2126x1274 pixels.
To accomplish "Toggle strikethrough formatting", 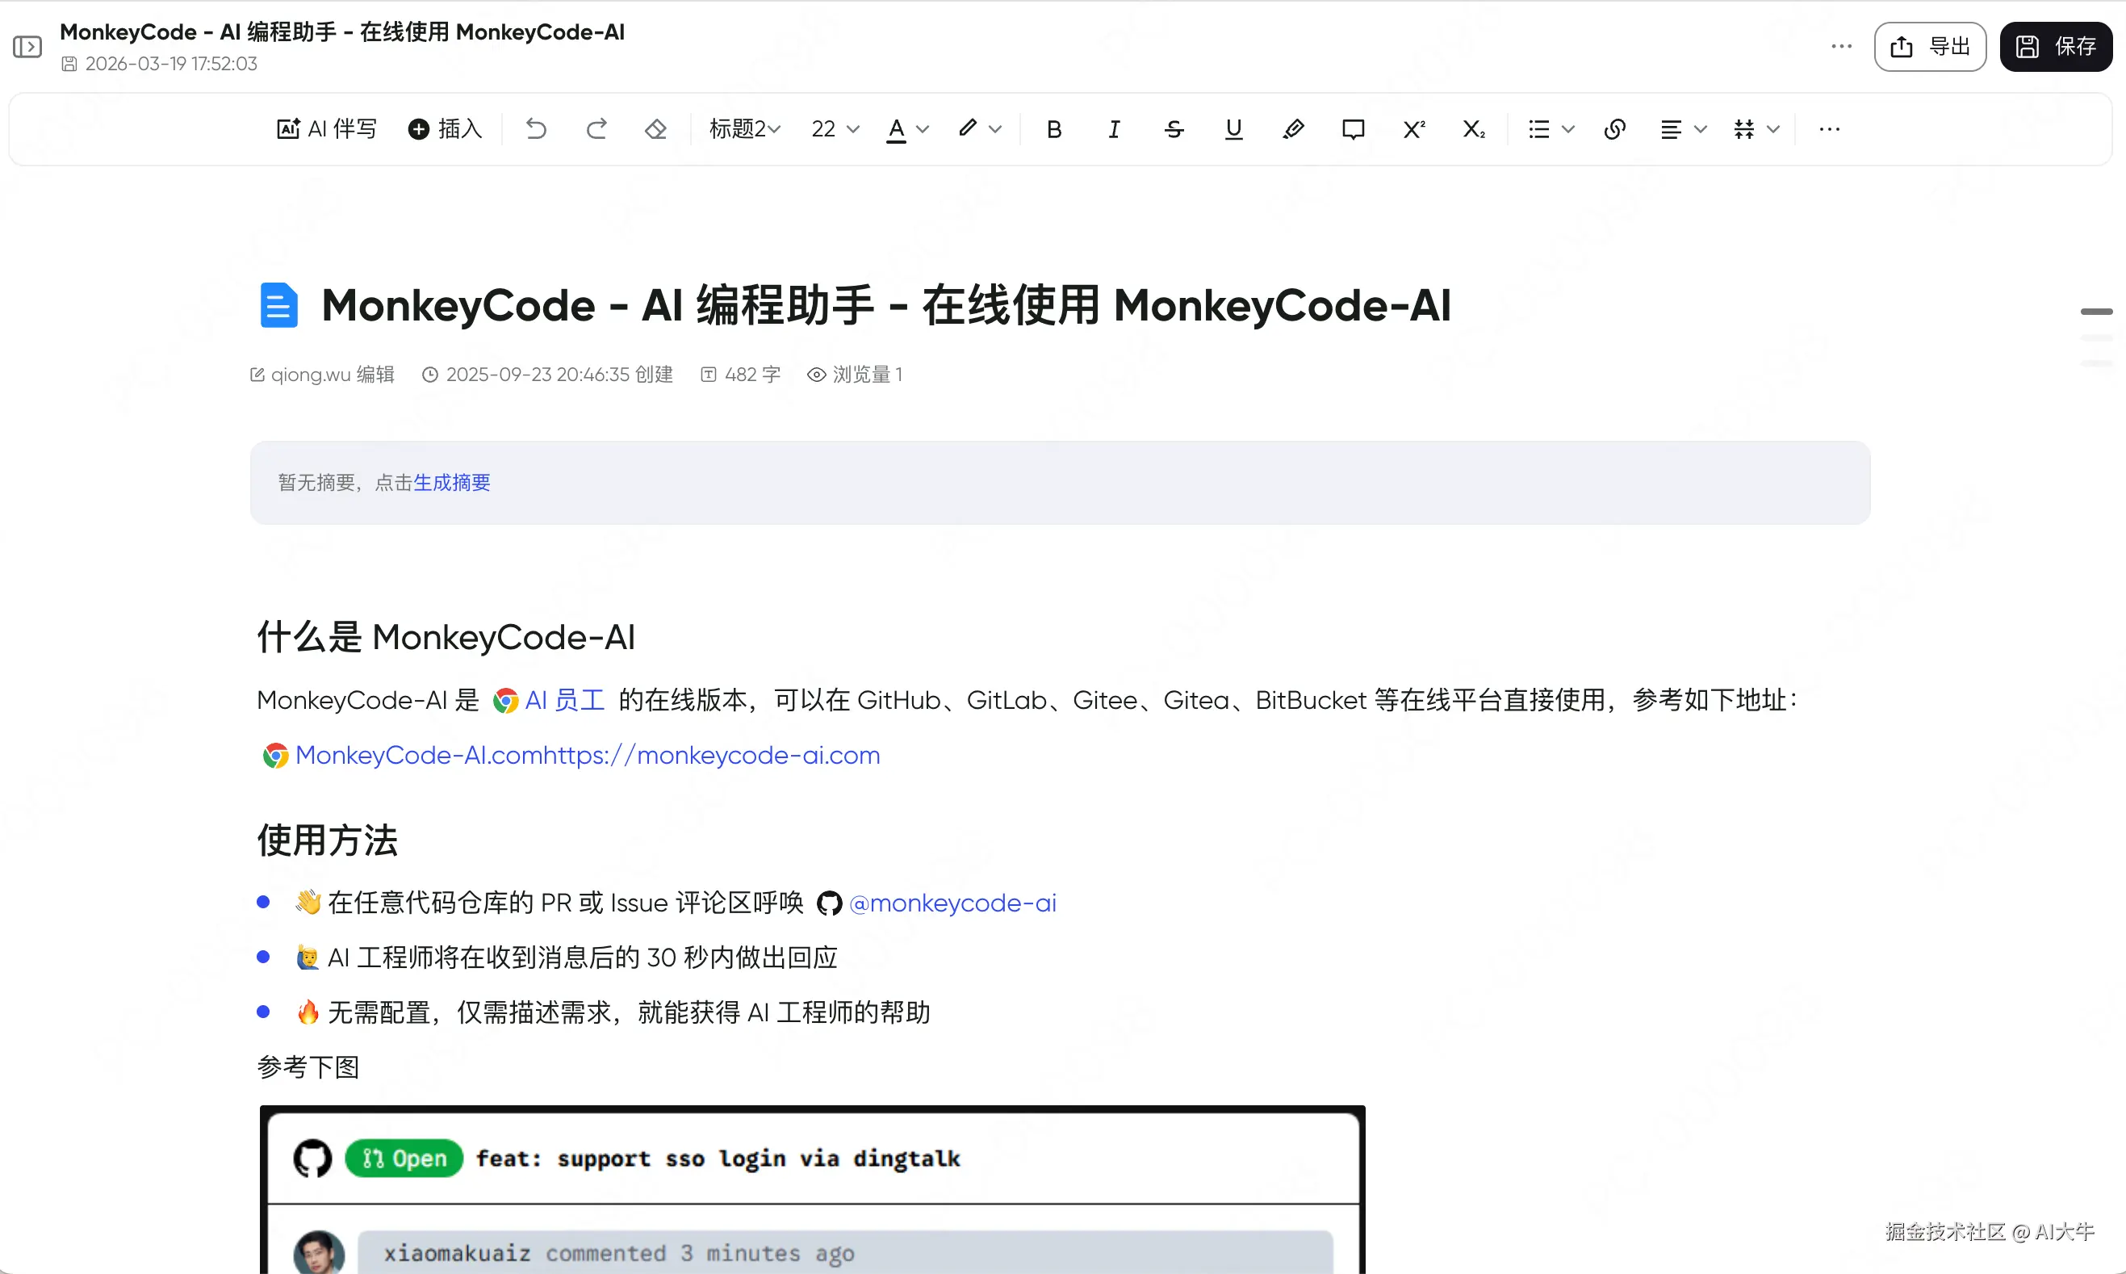I will 1174,129.
